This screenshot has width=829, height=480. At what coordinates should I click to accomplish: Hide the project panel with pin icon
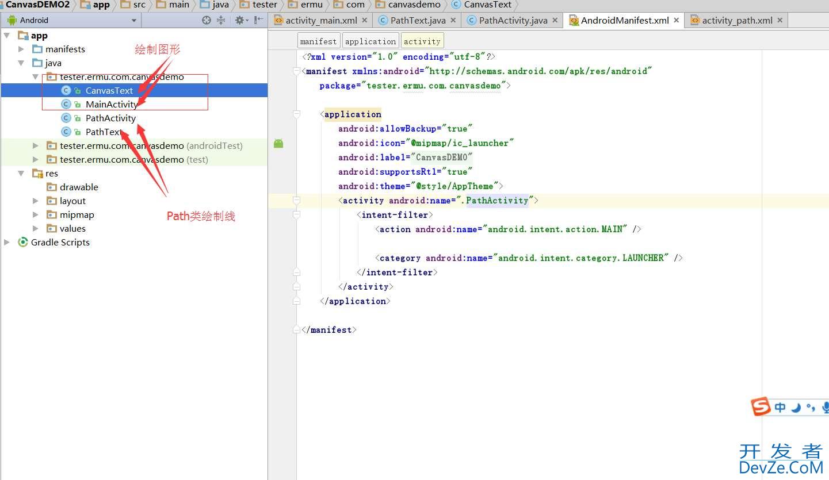point(258,20)
